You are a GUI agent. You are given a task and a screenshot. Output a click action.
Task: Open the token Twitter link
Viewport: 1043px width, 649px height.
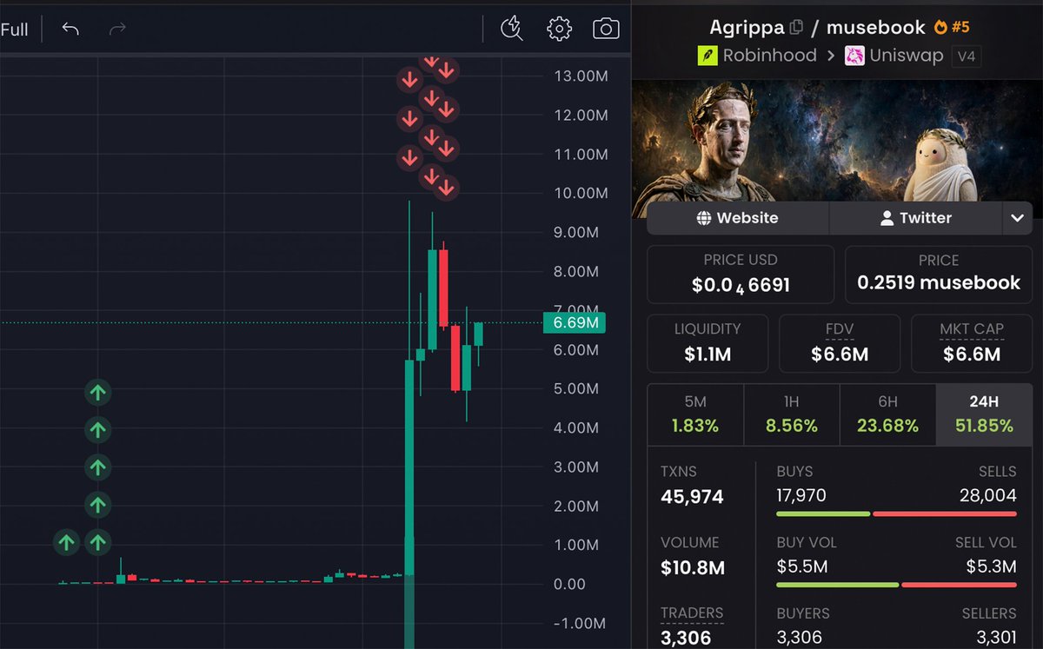point(916,218)
